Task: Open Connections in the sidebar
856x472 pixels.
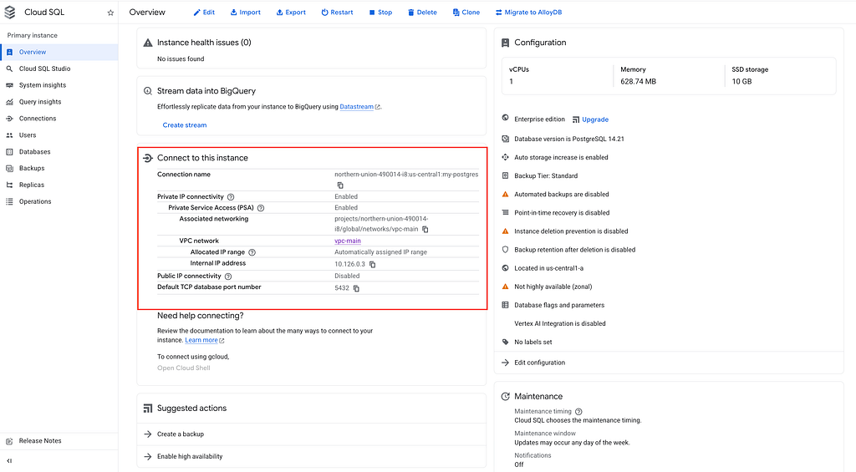Action: coord(59,119)
